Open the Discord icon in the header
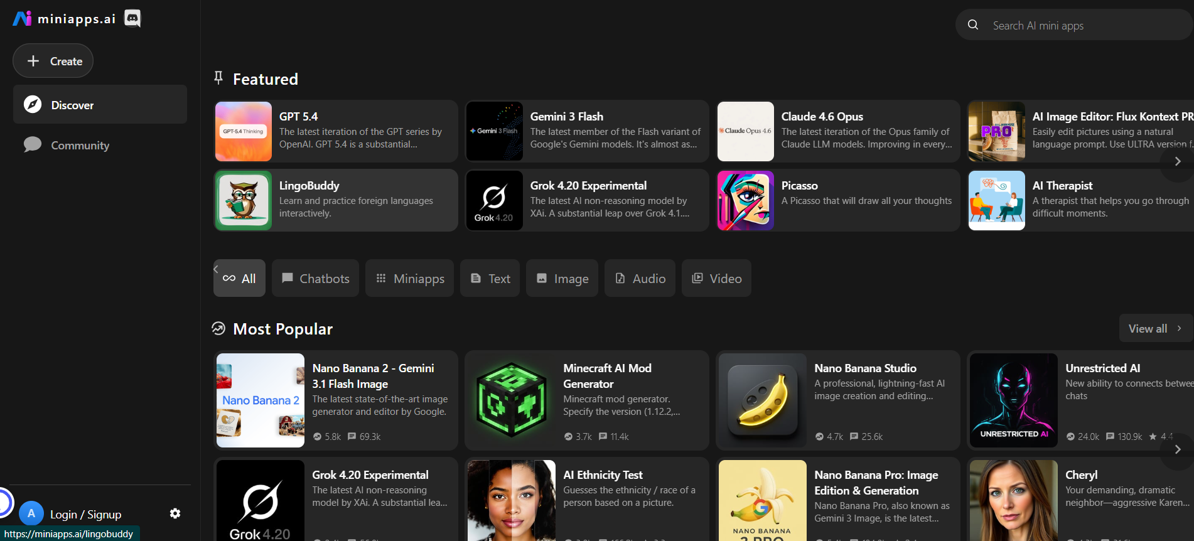This screenshot has height=541, width=1194. (132, 19)
